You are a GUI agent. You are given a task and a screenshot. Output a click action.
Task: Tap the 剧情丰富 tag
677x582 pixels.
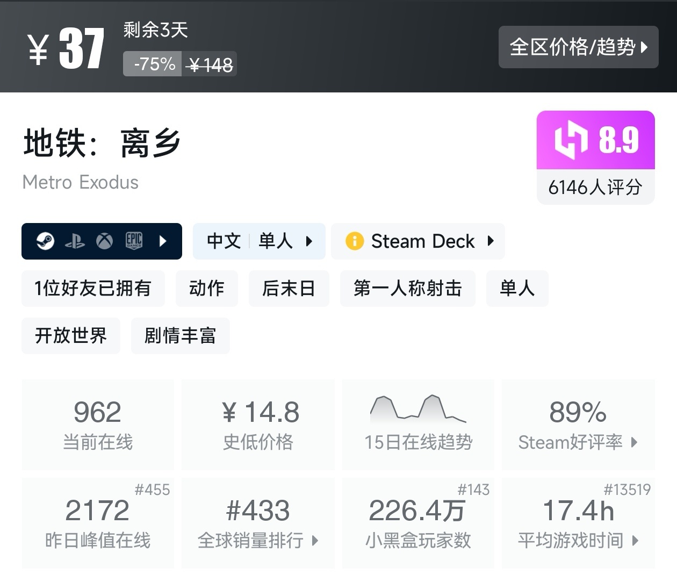180,336
